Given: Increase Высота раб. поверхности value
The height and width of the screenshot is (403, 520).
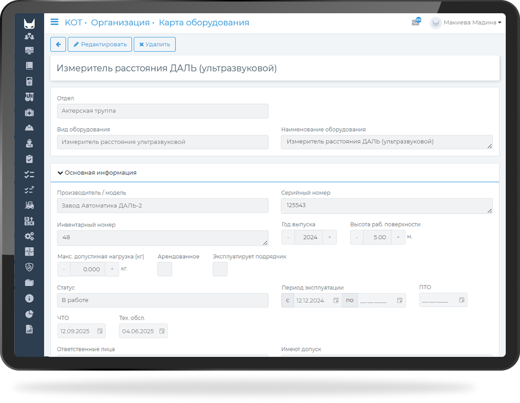Looking at the screenshot, I should pos(398,238).
